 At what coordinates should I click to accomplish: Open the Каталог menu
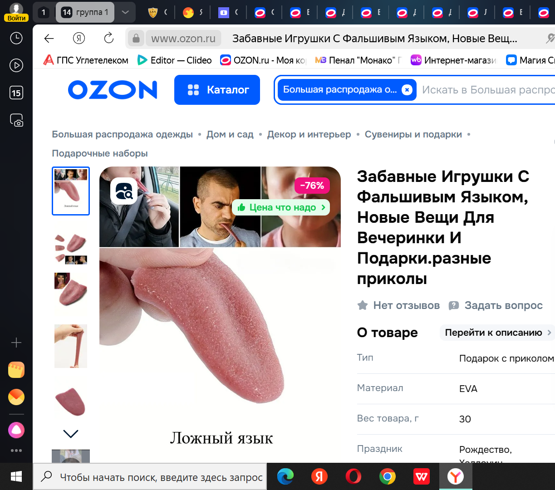pos(217,90)
